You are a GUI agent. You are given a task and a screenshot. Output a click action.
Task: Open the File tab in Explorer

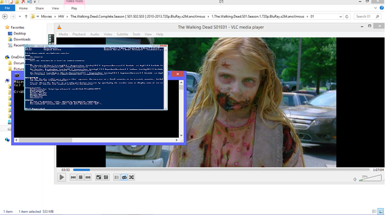point(7,8)
